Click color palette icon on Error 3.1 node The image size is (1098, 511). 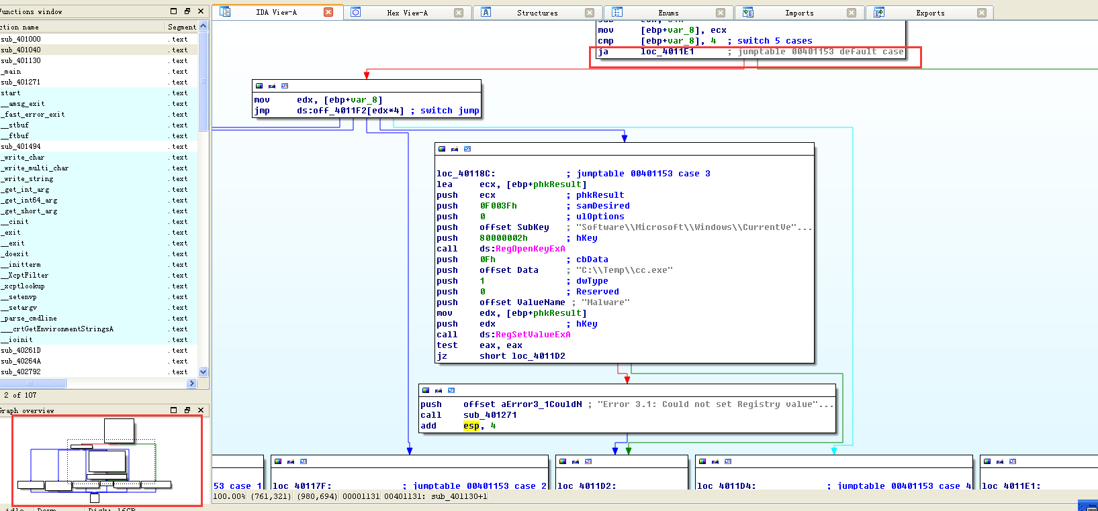coord(426,390)
